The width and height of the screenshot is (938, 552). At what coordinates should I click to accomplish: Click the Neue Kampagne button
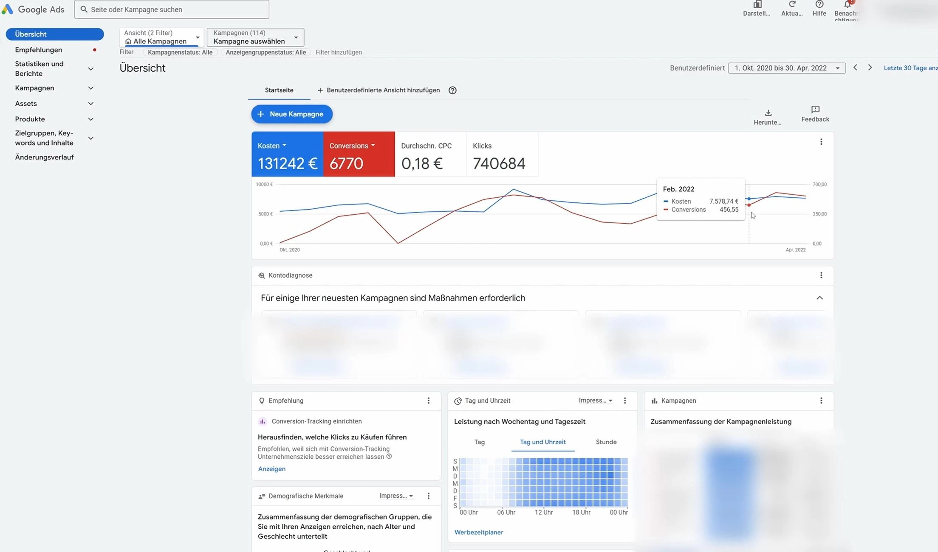(291, 114)
